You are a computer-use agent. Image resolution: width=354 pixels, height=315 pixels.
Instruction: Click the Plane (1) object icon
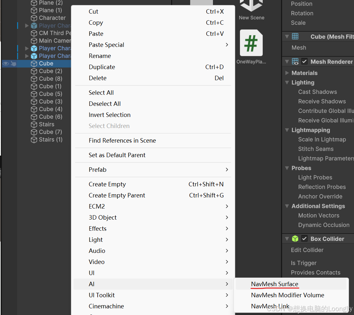[x=34, y=10]
